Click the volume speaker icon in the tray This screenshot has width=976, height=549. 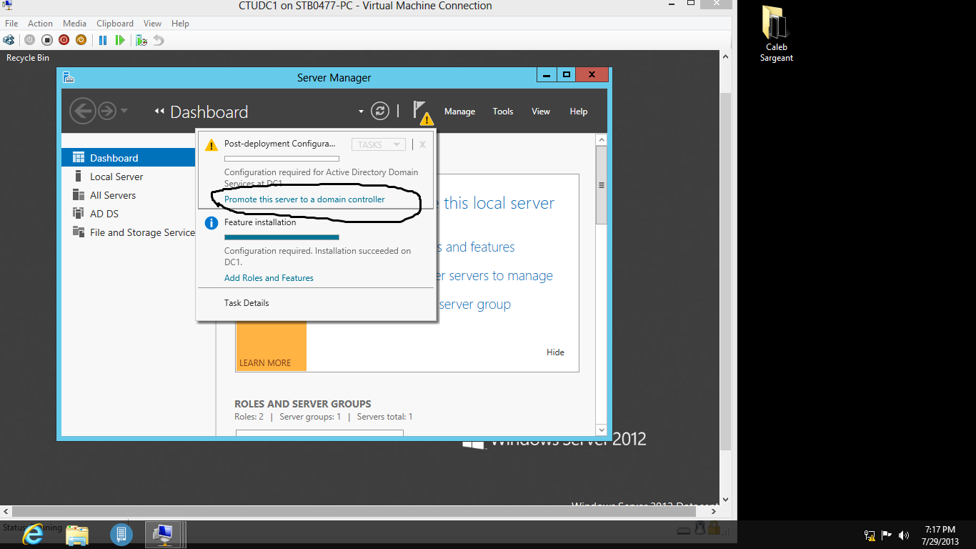904,535
